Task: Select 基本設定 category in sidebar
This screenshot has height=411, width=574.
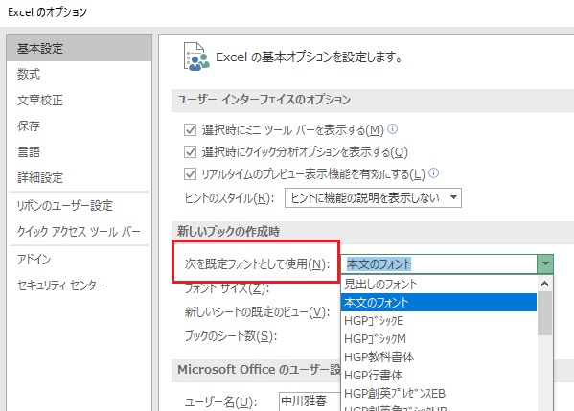Action: point(80,48)
